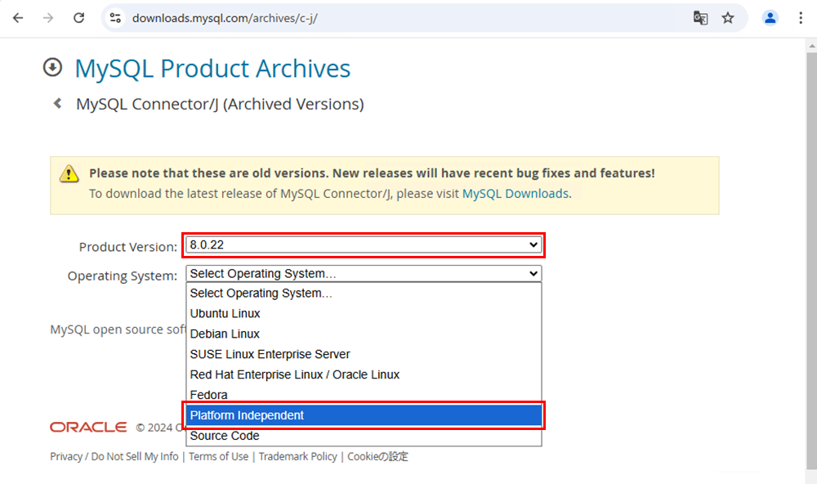The image size is (817, 484).
Task: Click the scrollbar up arrow
Action: (x=811, y=46)
